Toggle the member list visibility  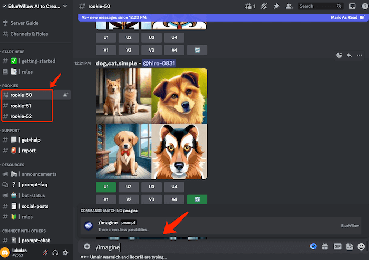289,6
